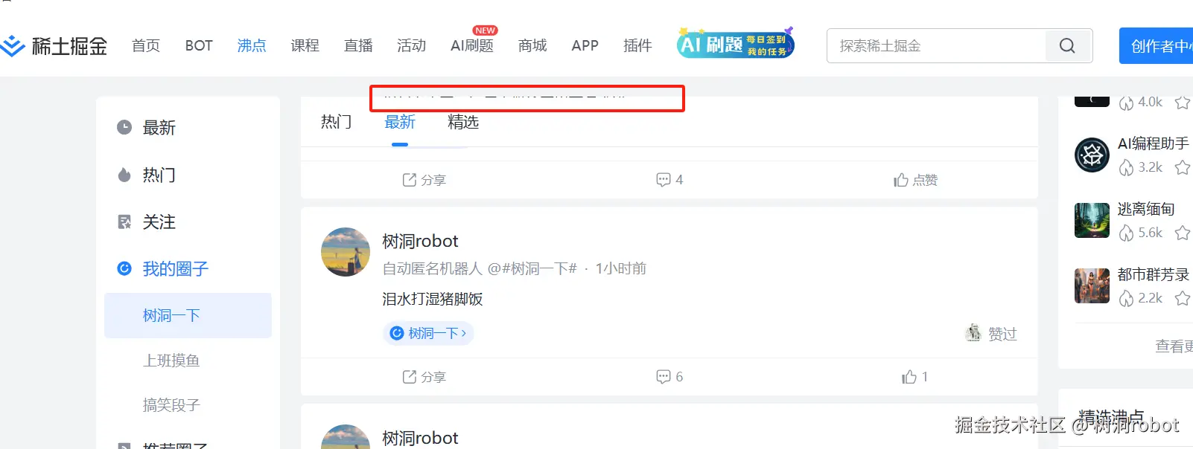
Task: Favorite AI编程助手 with star icon
Action: [1183, 168]
